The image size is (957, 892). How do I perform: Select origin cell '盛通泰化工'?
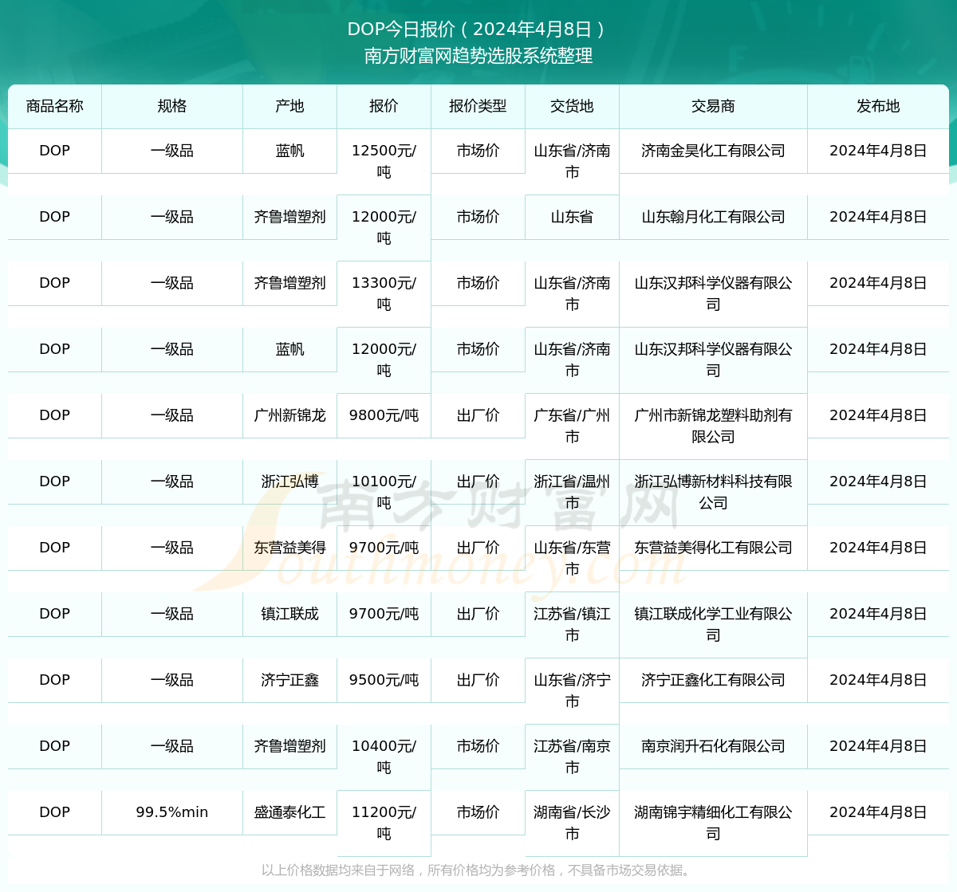[290, 812]
